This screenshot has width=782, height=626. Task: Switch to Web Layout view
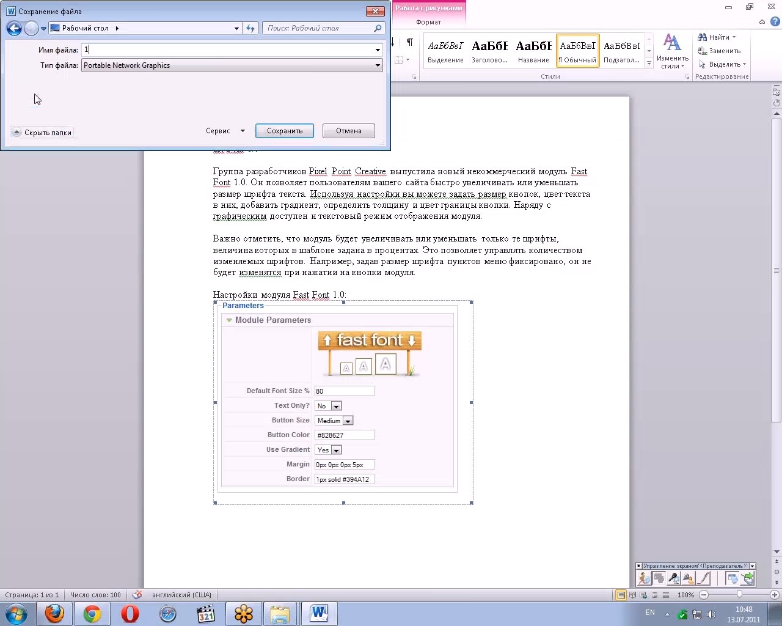click(x=644, y=595)
